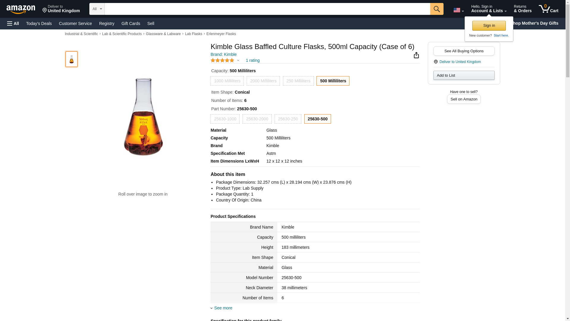
Task: Click the share icon
Action: (x=416, y=55)
